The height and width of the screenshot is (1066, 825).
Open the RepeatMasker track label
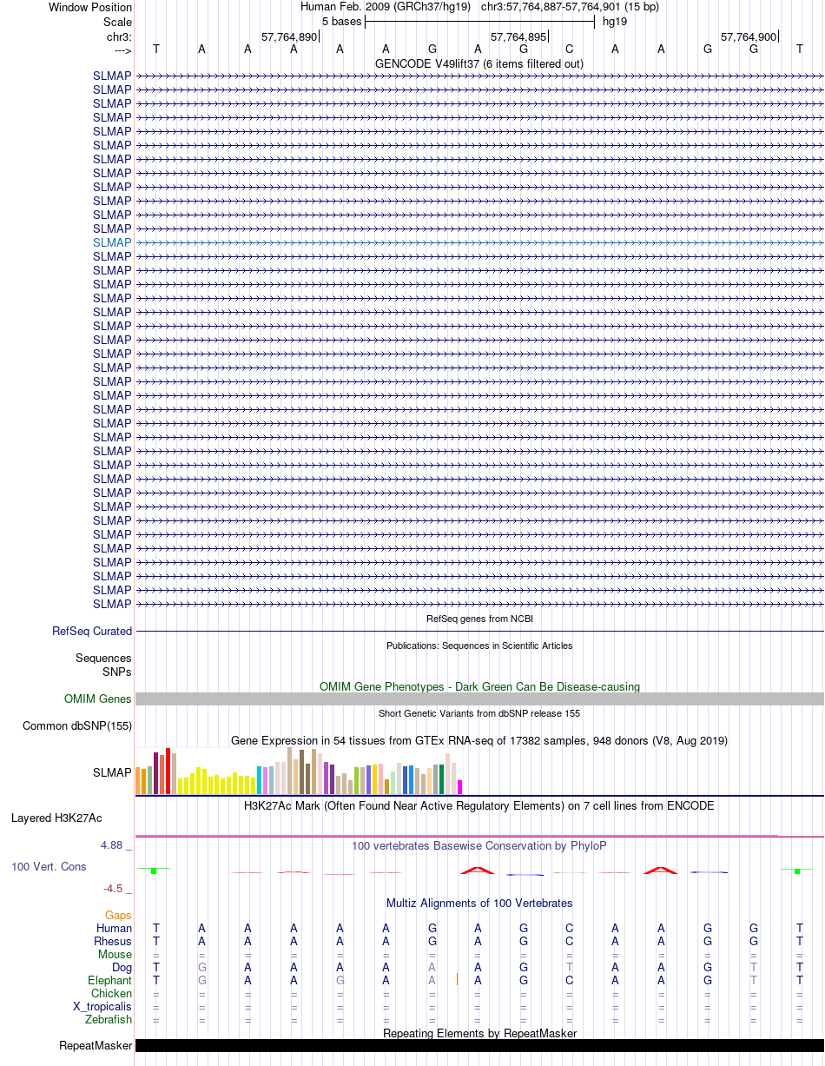tap(96, 1045)
